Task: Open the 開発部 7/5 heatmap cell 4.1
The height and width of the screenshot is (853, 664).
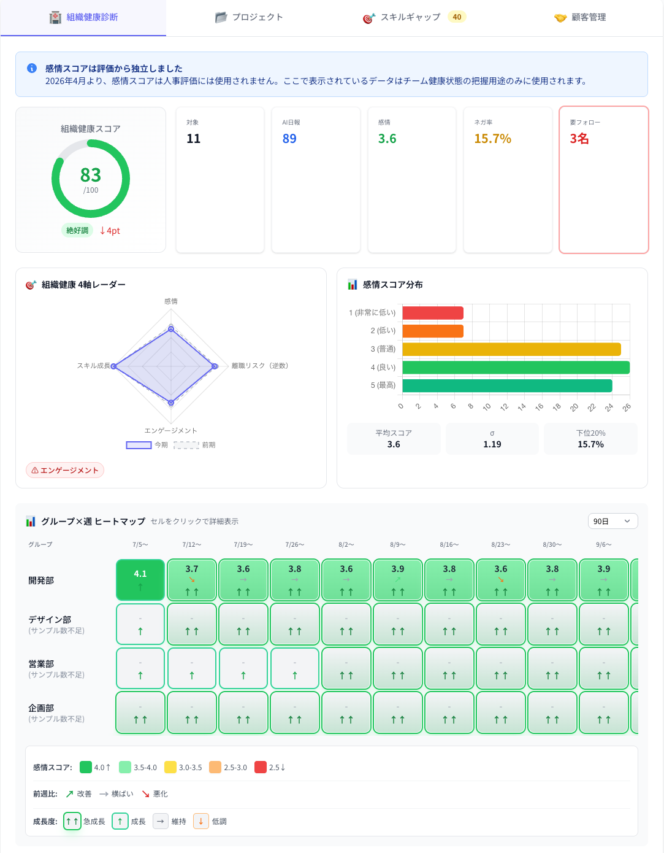Action: 140,580
